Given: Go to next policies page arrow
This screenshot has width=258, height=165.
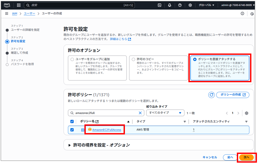Looking at the screenshot, I should coord(238,113).
